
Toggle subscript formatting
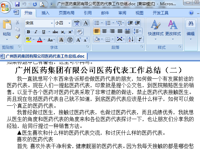click(63, 32)
